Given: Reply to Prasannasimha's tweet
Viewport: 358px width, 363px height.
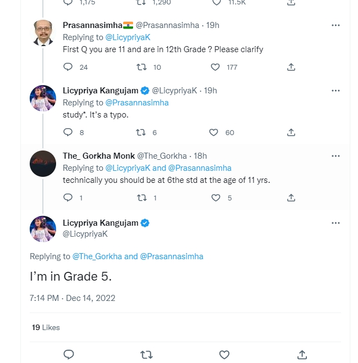Looking at the screenshot, I should [x=68, y=67].
